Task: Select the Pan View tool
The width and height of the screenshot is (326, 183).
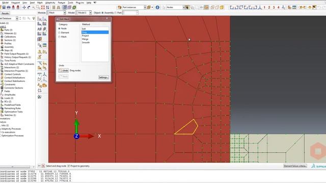Action: [24, 8]
